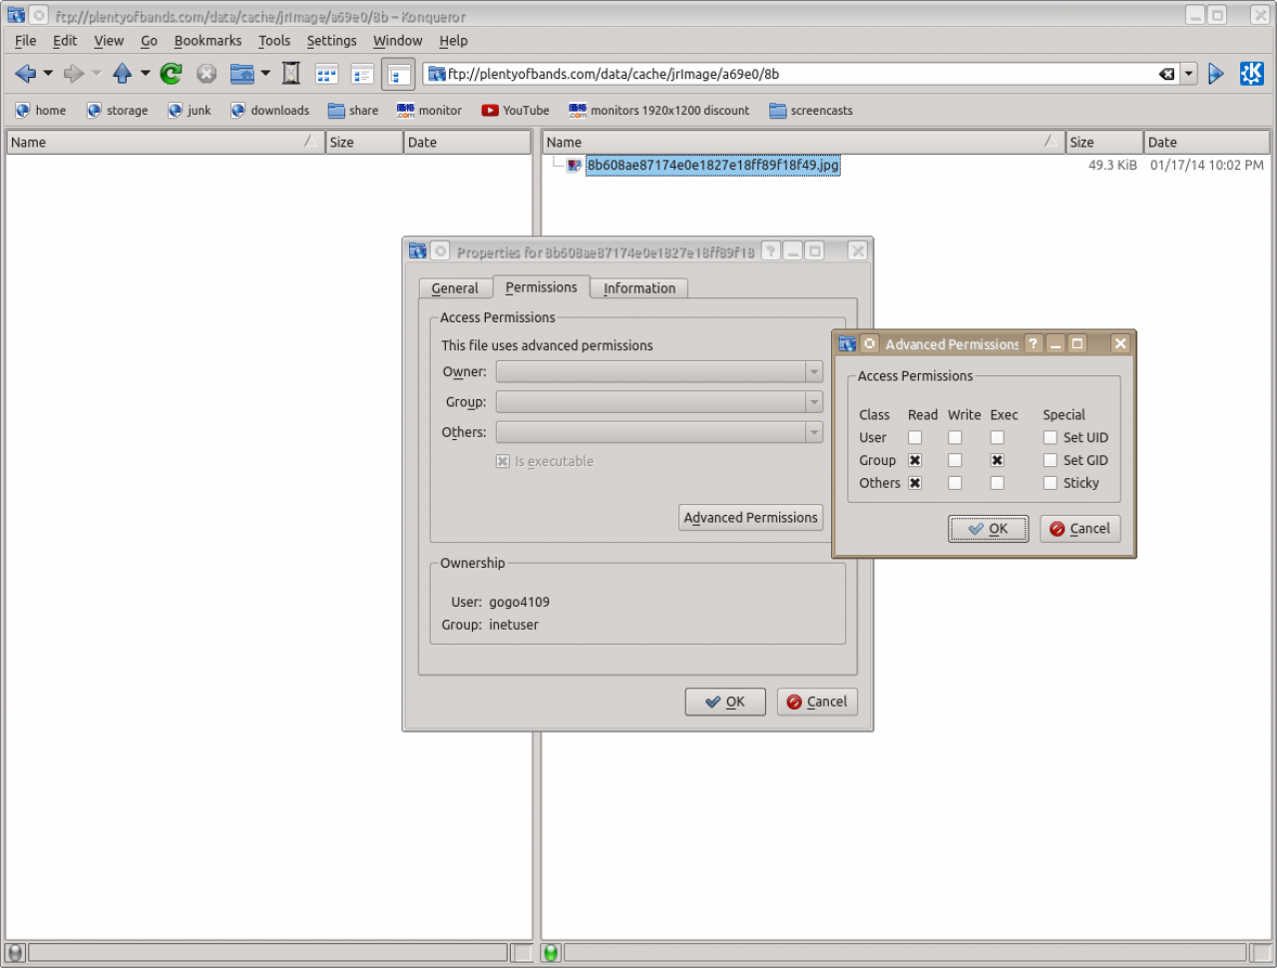Click the Go arrow beside the address bar
Image resolution: width=1277 pixels, height=968 pixels.
point(1215,74)
